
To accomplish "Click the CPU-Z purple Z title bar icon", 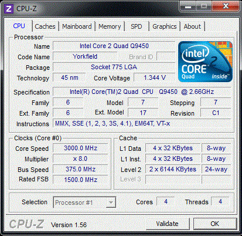I will coord(9,9).
